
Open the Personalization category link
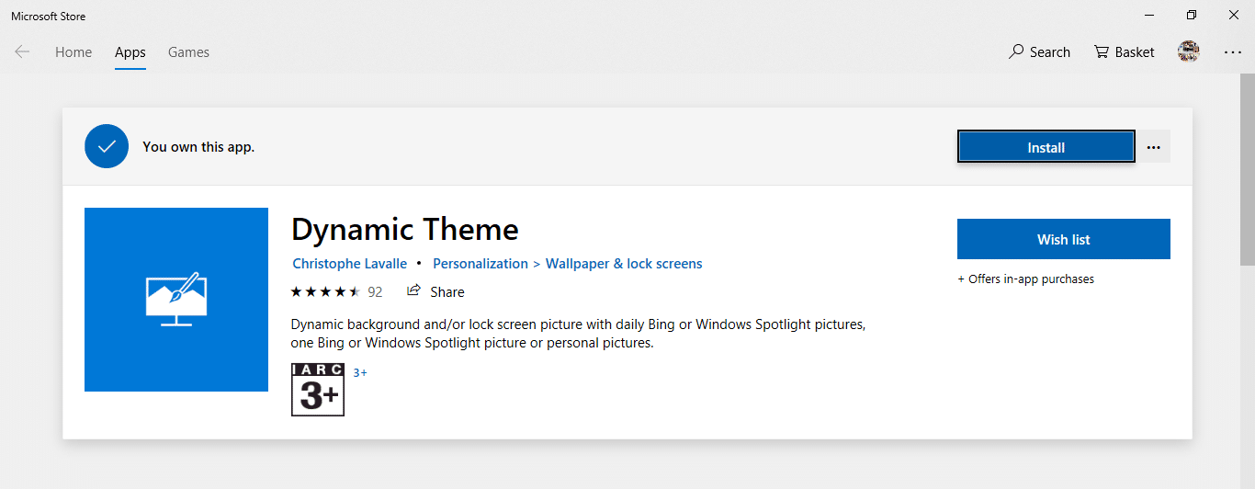481,264
